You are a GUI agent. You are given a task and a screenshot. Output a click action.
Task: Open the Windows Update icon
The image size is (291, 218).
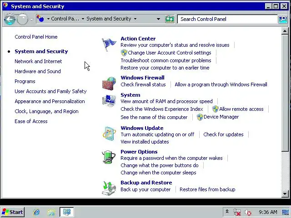pos(109,134)
